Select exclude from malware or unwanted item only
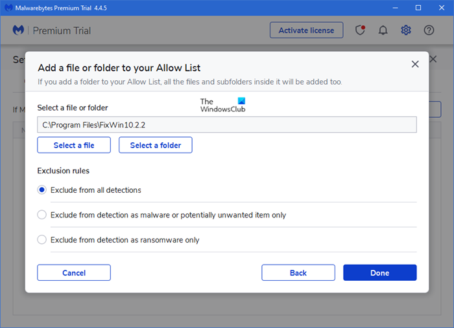The height and width of the screenshot is (328, 454). pos(42,215)
